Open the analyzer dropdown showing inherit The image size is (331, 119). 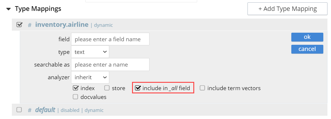(90, 77)
